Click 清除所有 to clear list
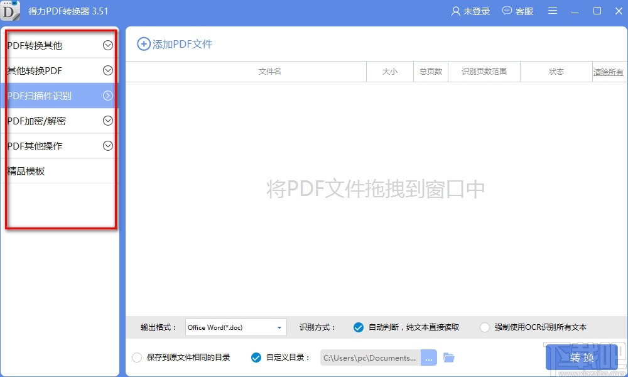 [609, 72]
